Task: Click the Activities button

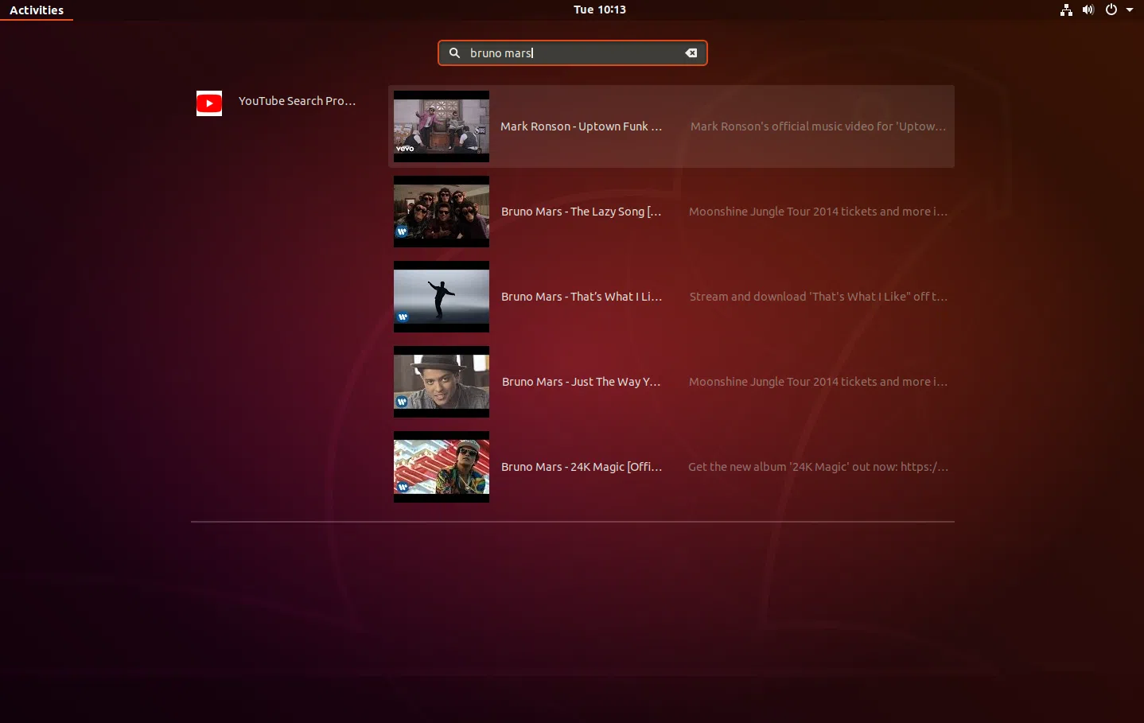Action: [x=37, y=10]
